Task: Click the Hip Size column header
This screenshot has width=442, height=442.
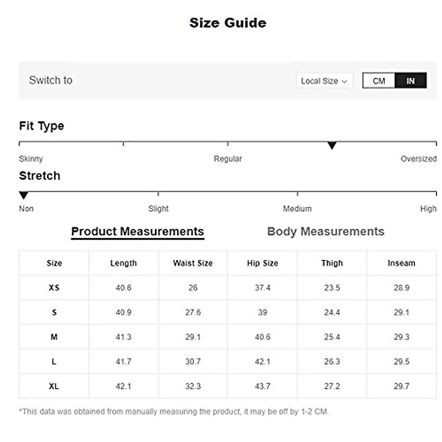Action: tap(262, 263)
